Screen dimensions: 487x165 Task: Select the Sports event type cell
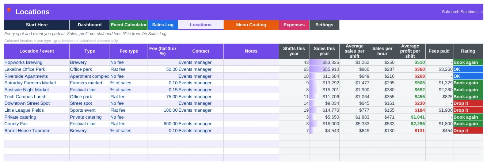click(x=90, y=110)
